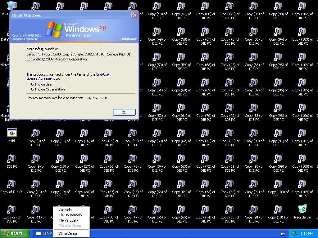This screenshot has width=318, height=238.
Task: Open the Start menu
Action: [x=15, y=234]
